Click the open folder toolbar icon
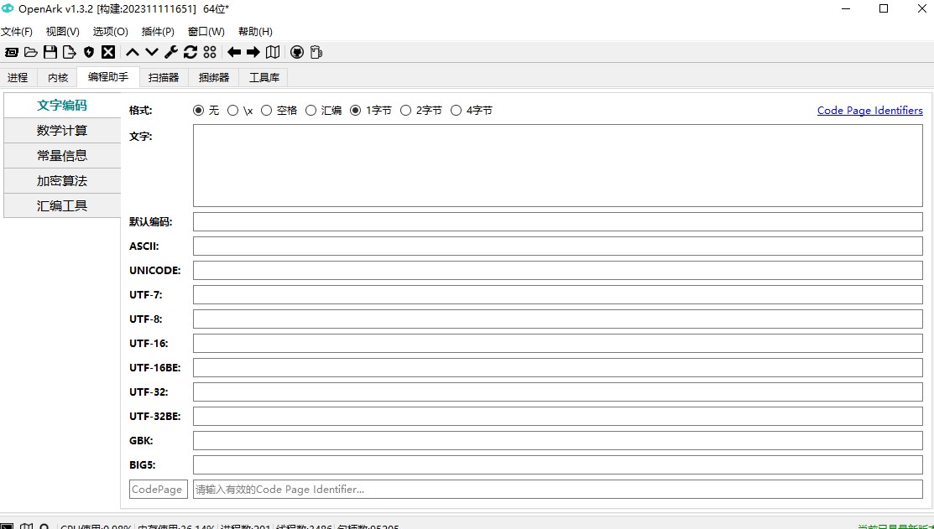The image size is (934, 529). click(31, 52)
